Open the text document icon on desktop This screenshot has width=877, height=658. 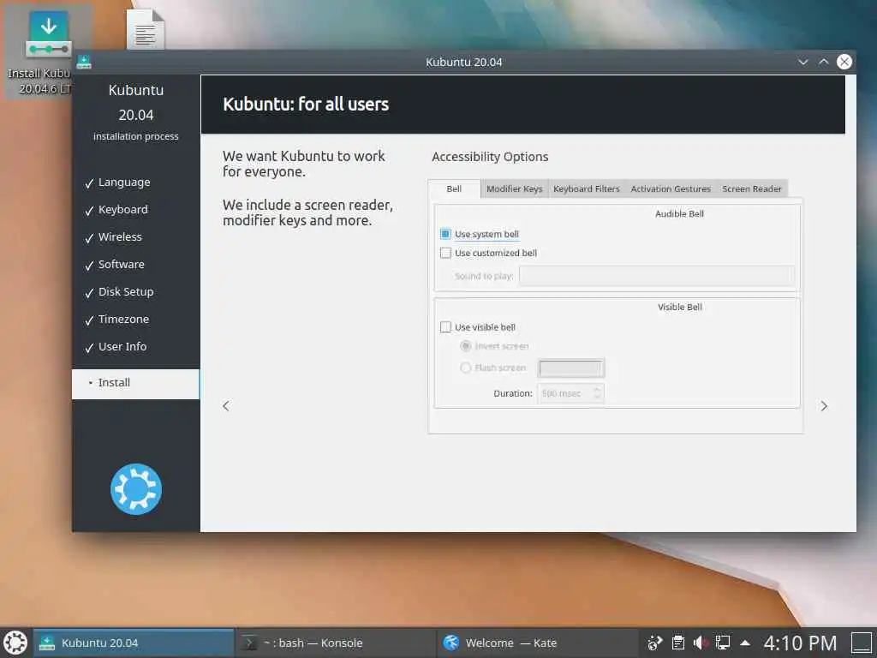tap(146, 31)
